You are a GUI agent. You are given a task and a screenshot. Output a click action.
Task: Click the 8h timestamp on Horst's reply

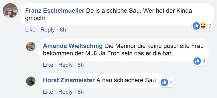(81, 92)
